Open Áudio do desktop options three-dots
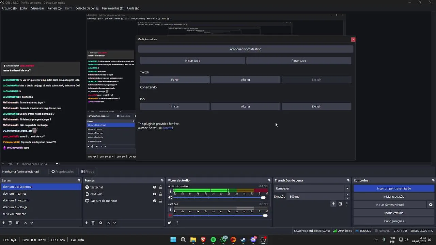The width and height of the screenshot is (436, 245). [170, 192]
